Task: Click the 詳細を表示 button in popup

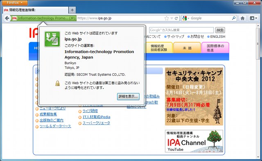Action: [x=128, y=96]
